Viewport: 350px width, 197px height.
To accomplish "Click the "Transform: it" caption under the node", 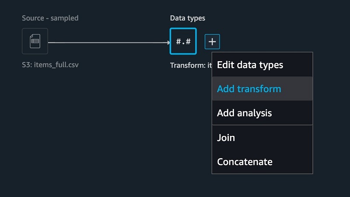I will [x=191, y=65].
